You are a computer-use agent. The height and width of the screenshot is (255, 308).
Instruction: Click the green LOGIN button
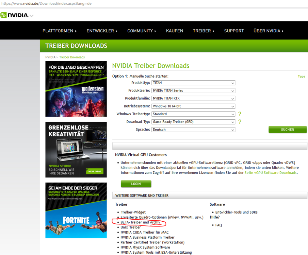136,184
